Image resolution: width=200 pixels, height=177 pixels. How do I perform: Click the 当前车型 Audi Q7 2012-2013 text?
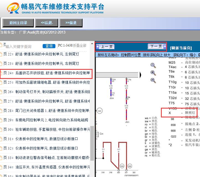(x=33, y=32)
